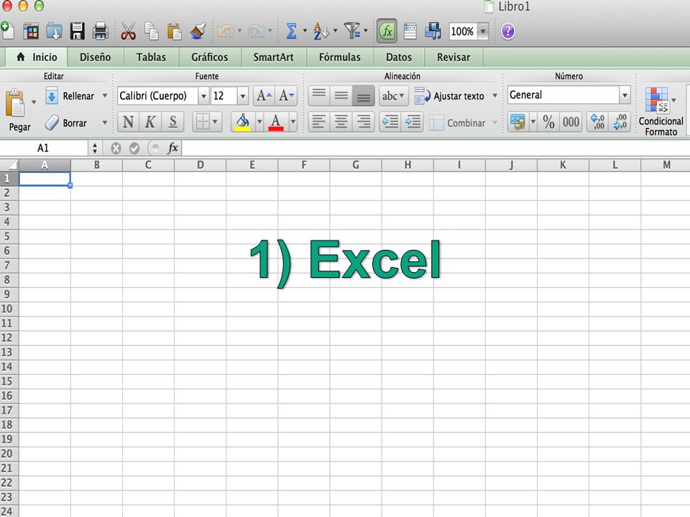
Task: Toggle the formula builder fx toolbar button
Action: 387,31
